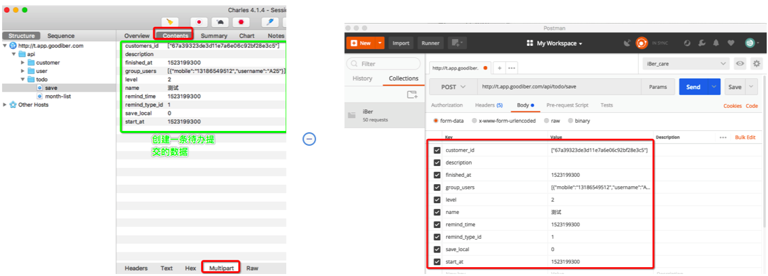Click the Cookies link

pyautogui.click(x=733, y=105)
